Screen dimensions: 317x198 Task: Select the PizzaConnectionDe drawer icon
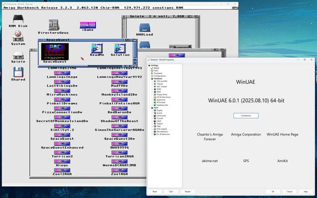coord(62,108)
